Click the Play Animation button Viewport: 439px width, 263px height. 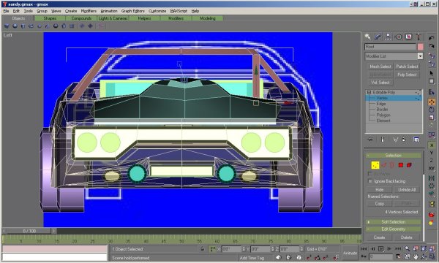tap(380, 248)
